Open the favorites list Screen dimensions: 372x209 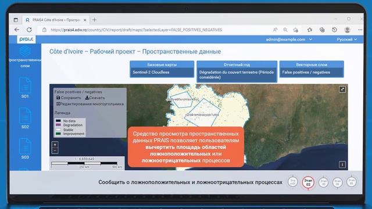coord(310,30)
